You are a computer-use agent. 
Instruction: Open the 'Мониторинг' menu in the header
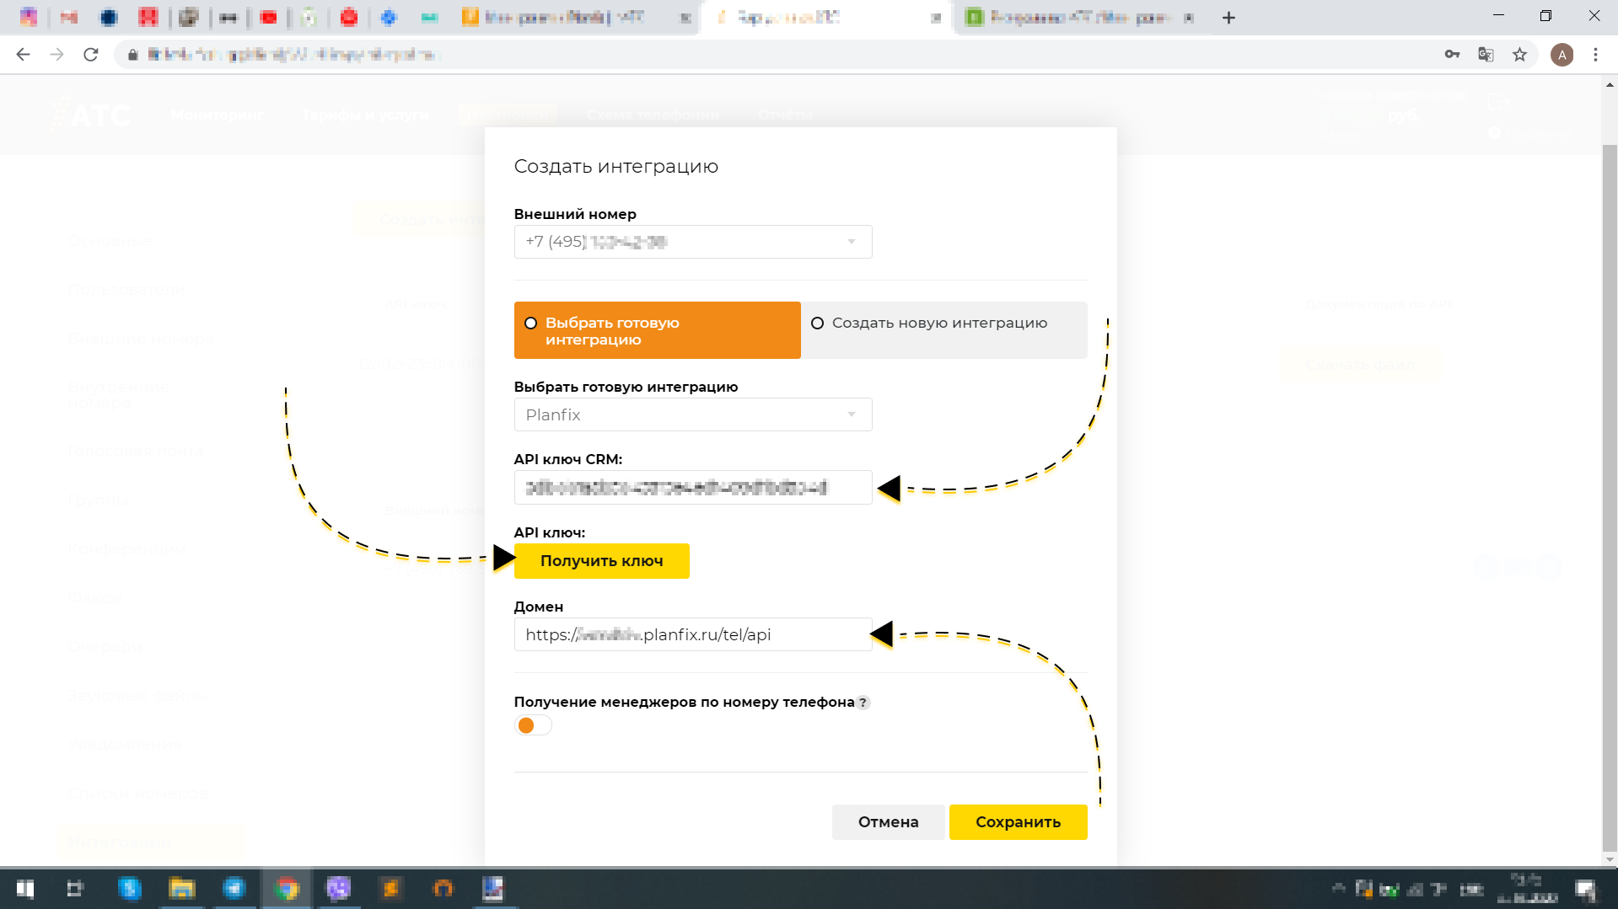pyautogui.click(x=217, y=115)
